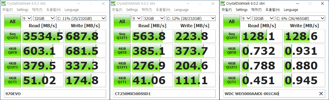The width and height of the screenshot is (329, 100).
Task: Open the Settings menu in the 970EVO window
Action: tap(22, 10)
